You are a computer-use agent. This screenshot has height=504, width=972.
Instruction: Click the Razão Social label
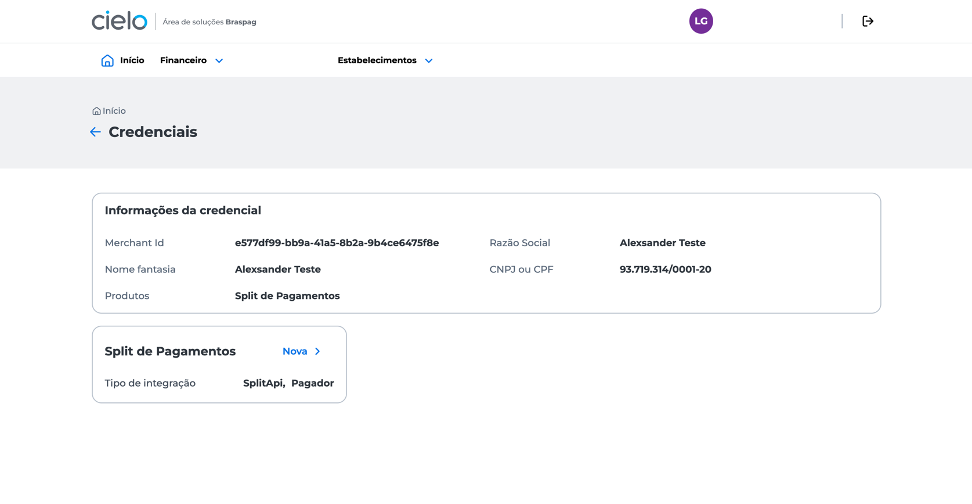click(519, 243)
